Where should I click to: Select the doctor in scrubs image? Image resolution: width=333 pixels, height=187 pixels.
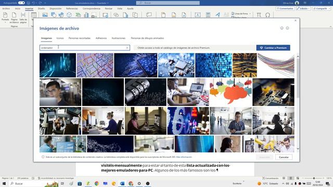231,121
